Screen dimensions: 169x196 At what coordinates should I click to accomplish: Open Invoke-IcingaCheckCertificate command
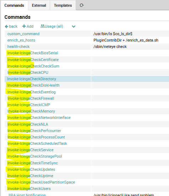[33, 60]
